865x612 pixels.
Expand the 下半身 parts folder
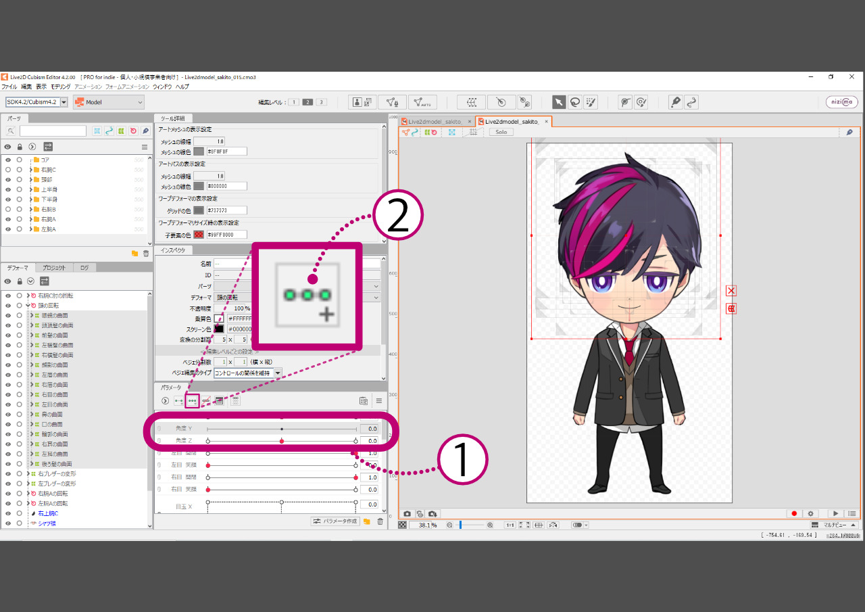[x=31, y=199]
